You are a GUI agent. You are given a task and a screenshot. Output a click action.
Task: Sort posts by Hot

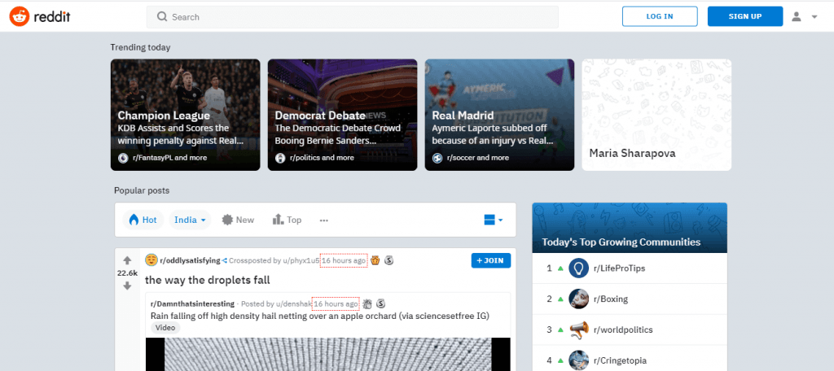click(x=143, y=220)
